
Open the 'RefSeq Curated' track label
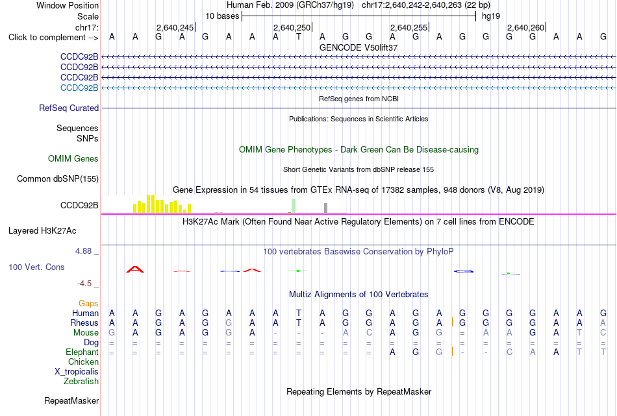[x=68, y=108]
